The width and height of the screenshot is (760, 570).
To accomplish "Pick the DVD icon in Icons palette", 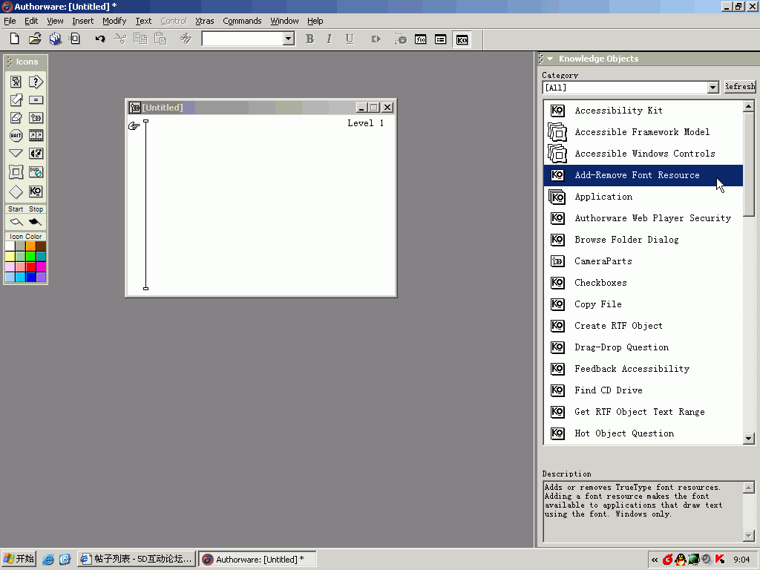I will [36, 172].
